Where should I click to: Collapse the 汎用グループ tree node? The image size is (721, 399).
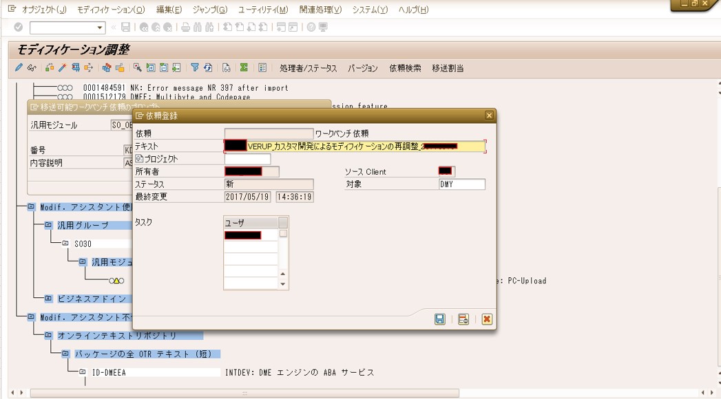(48, 225)
